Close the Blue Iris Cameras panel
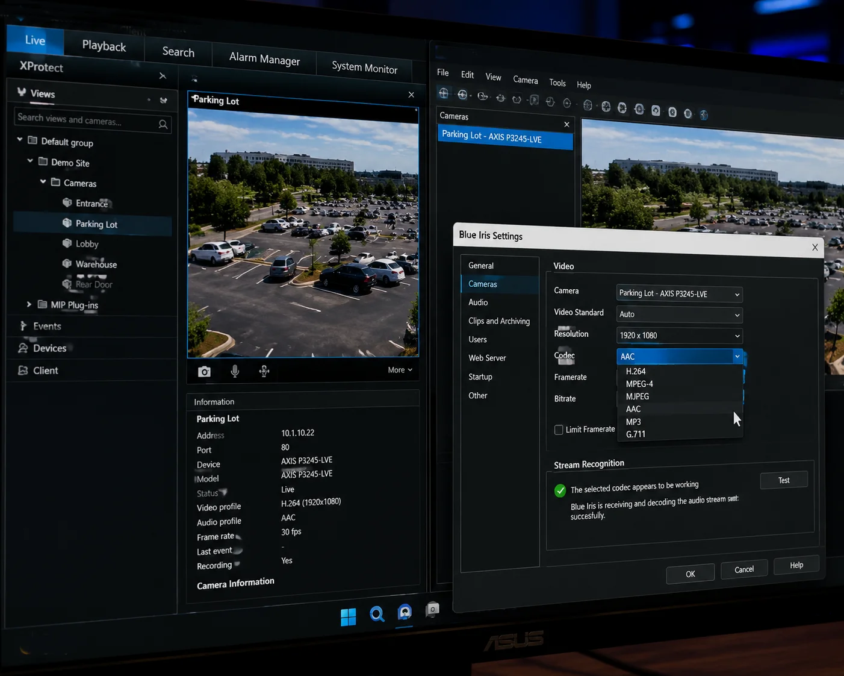This screenshot has height=676, width=844. click(566, 124)
